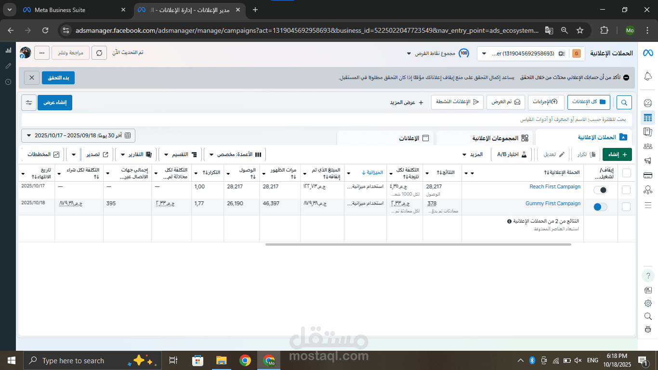Select the campaigns table grid sidebar icon
This screenshot has width=658, height=370.
[648, 118]
